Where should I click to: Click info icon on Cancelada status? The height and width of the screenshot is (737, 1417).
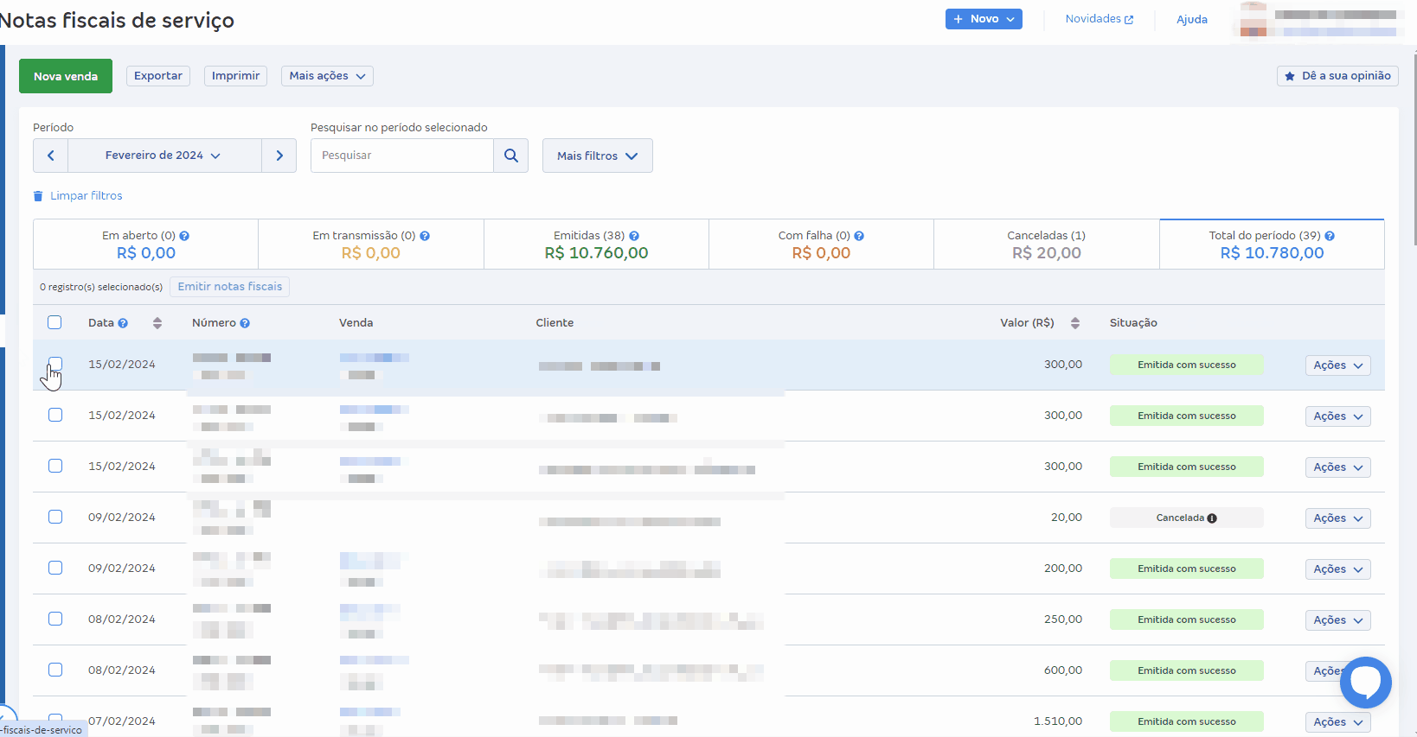click(1212, 518)
